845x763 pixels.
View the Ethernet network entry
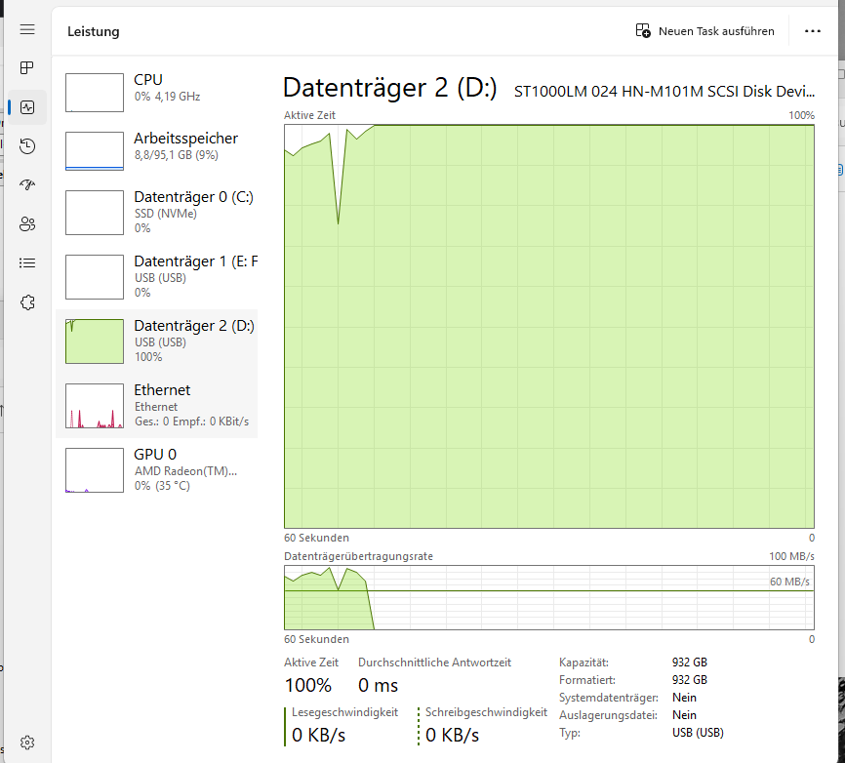tap(157, 405)
